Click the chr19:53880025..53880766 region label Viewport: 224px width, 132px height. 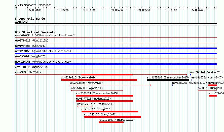33,6
